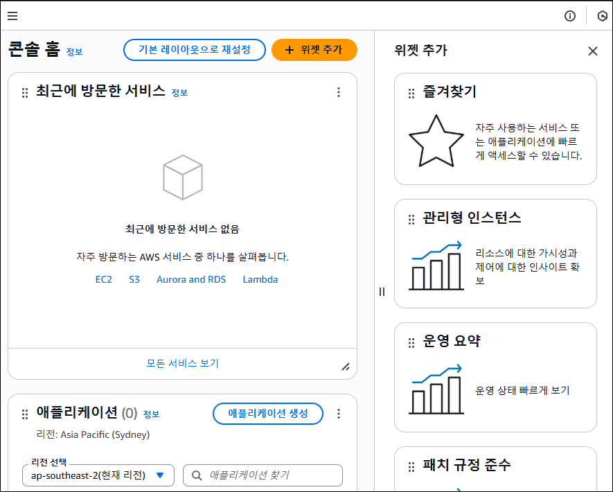Click the cube icon in empty services area
Viewport: 613px width, 492px height.
[183, 177]
